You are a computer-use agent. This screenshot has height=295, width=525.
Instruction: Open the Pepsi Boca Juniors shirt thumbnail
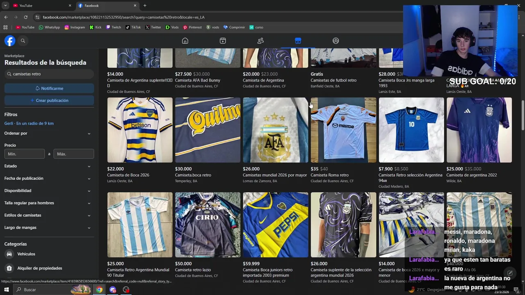275,225
